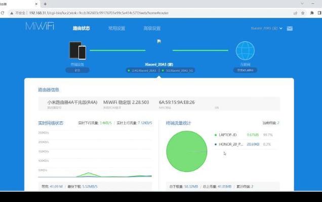The image size is (322, 202).
Task: Click the 实时网络状态 heading
Action: click(51, 123)
